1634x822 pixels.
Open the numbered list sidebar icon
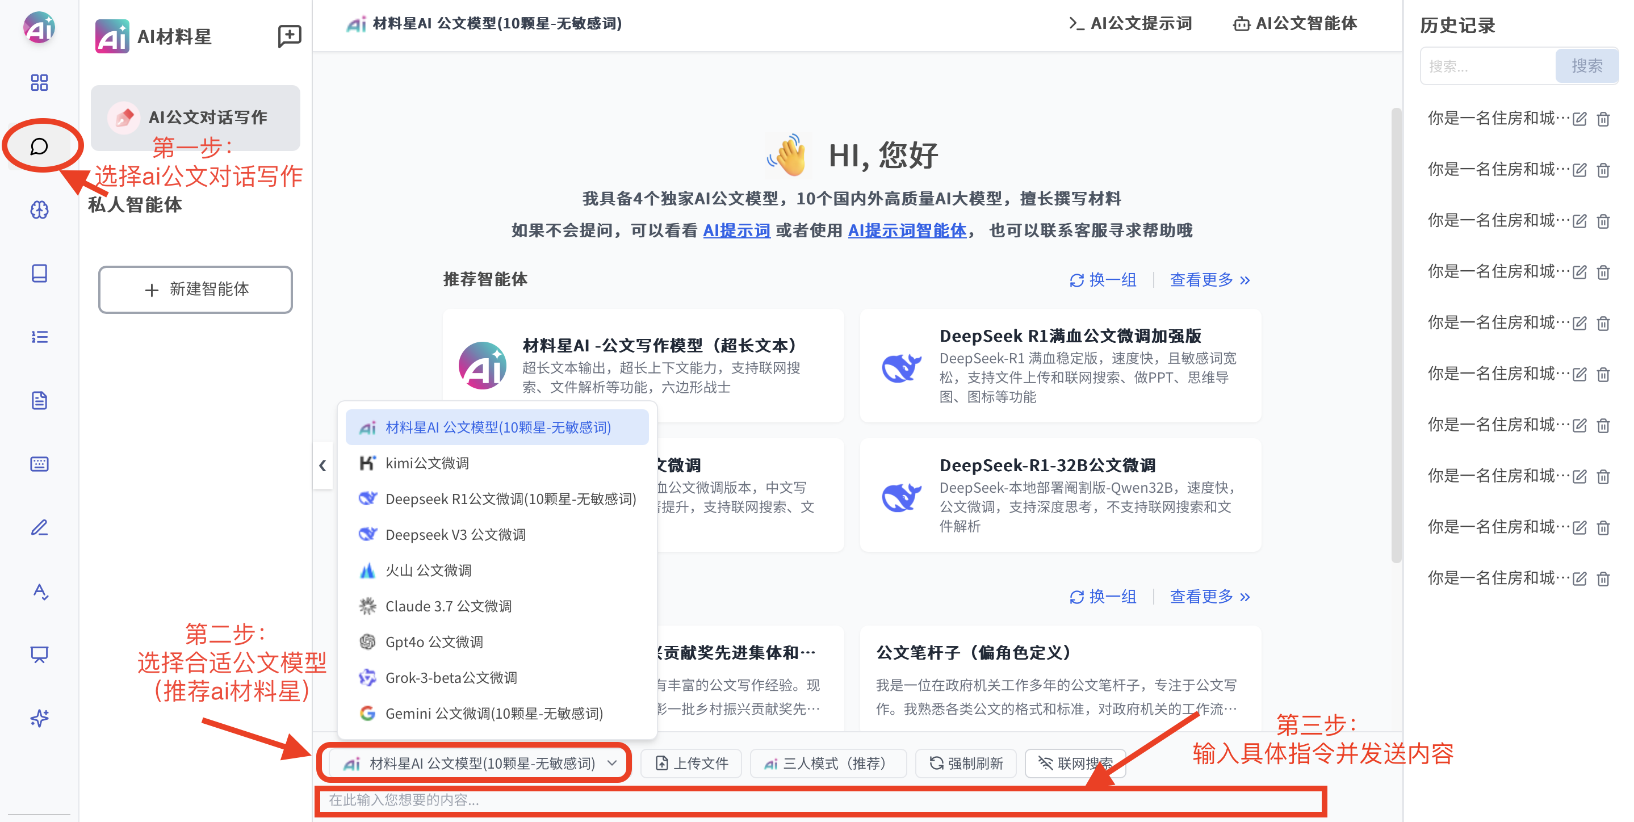coord(39,337)
